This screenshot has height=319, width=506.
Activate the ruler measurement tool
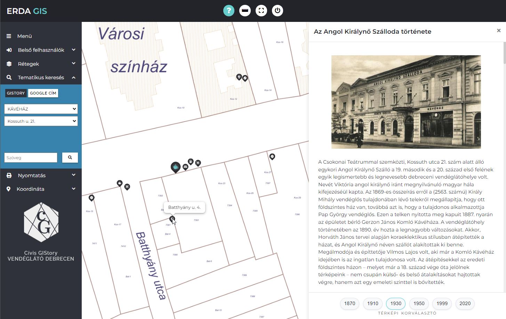tap(245, 10)
